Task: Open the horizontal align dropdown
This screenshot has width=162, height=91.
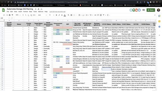Action: coord(80,15)
